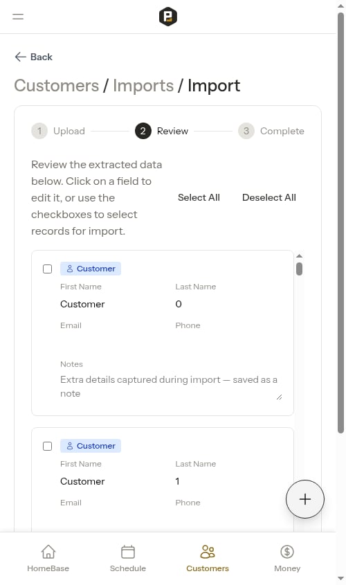Check the Customer 1 record checkbox

coord(47,447)
